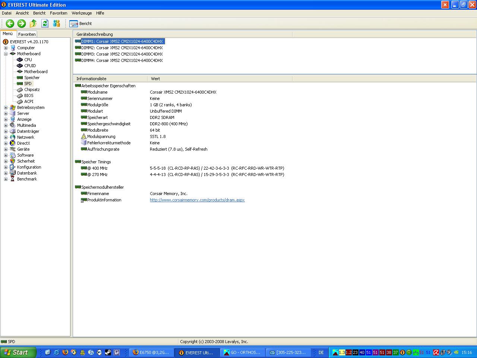The image size is (477, 358).
Task: Click the Speichergeschwindigkeit row
Action: click(134, 124)
